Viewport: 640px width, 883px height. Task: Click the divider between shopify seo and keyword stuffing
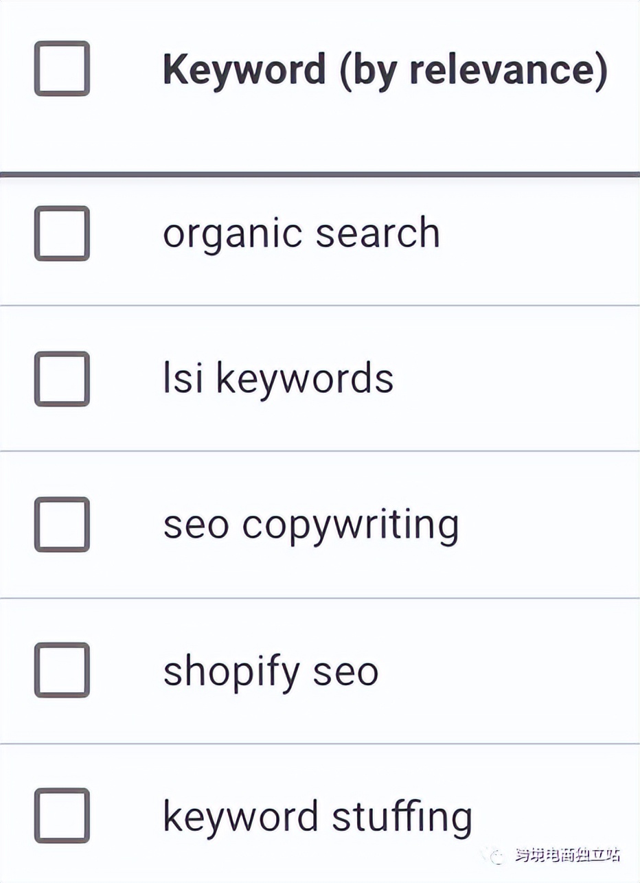(x=320, y=744)
